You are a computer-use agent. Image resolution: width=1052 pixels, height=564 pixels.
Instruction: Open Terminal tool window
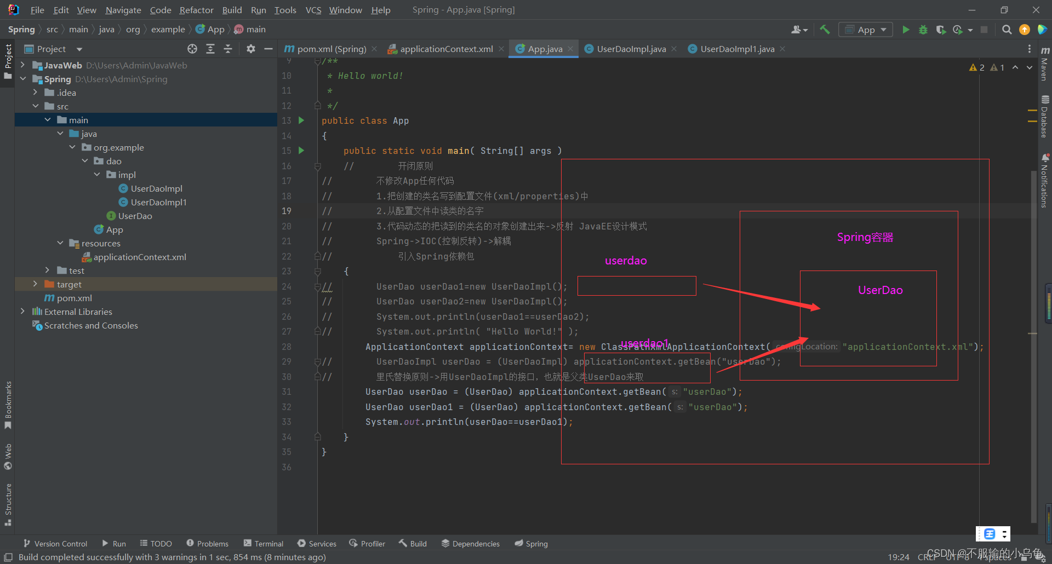(x=263, y=544)
